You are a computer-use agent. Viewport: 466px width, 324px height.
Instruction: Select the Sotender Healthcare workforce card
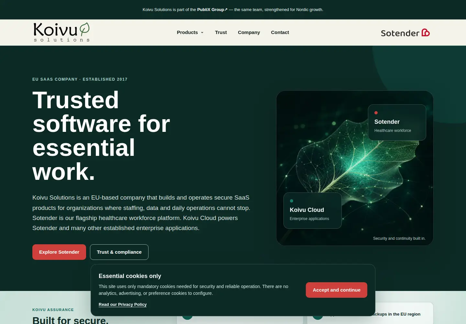tap(397, 122)
